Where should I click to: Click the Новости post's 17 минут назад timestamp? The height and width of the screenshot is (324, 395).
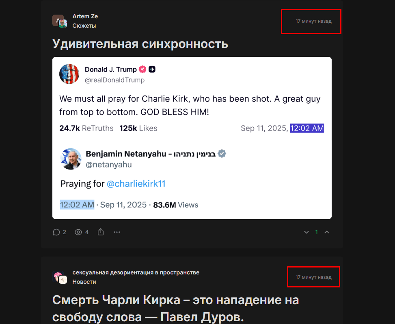(x=313, y=277)
